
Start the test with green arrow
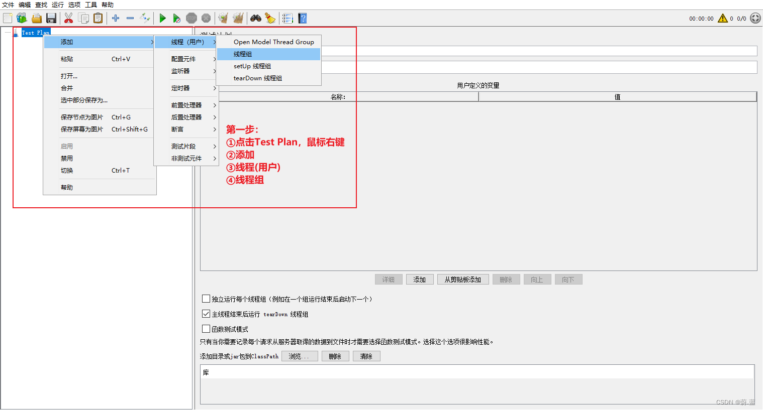pos(162,19)
